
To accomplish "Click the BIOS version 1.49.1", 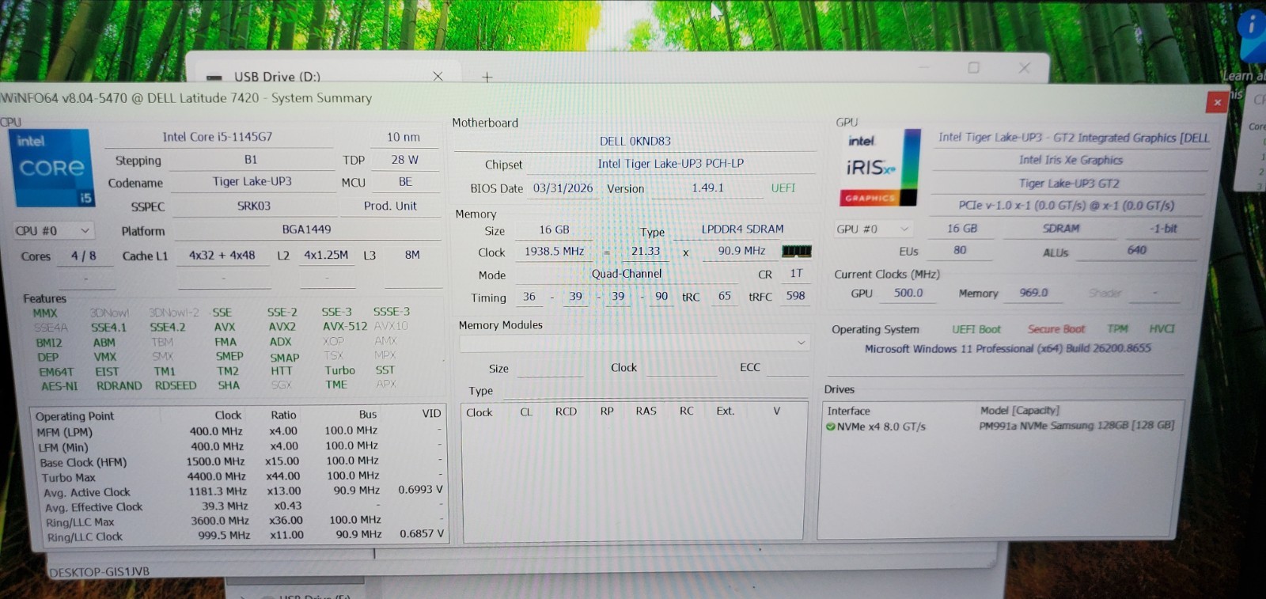I will [x=708, y=188].
